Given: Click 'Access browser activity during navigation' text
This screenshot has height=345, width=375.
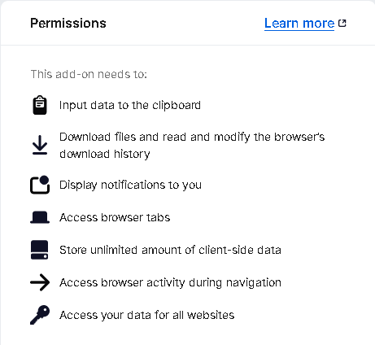Looking at the screenshot, I should click(x=170, y=282).
